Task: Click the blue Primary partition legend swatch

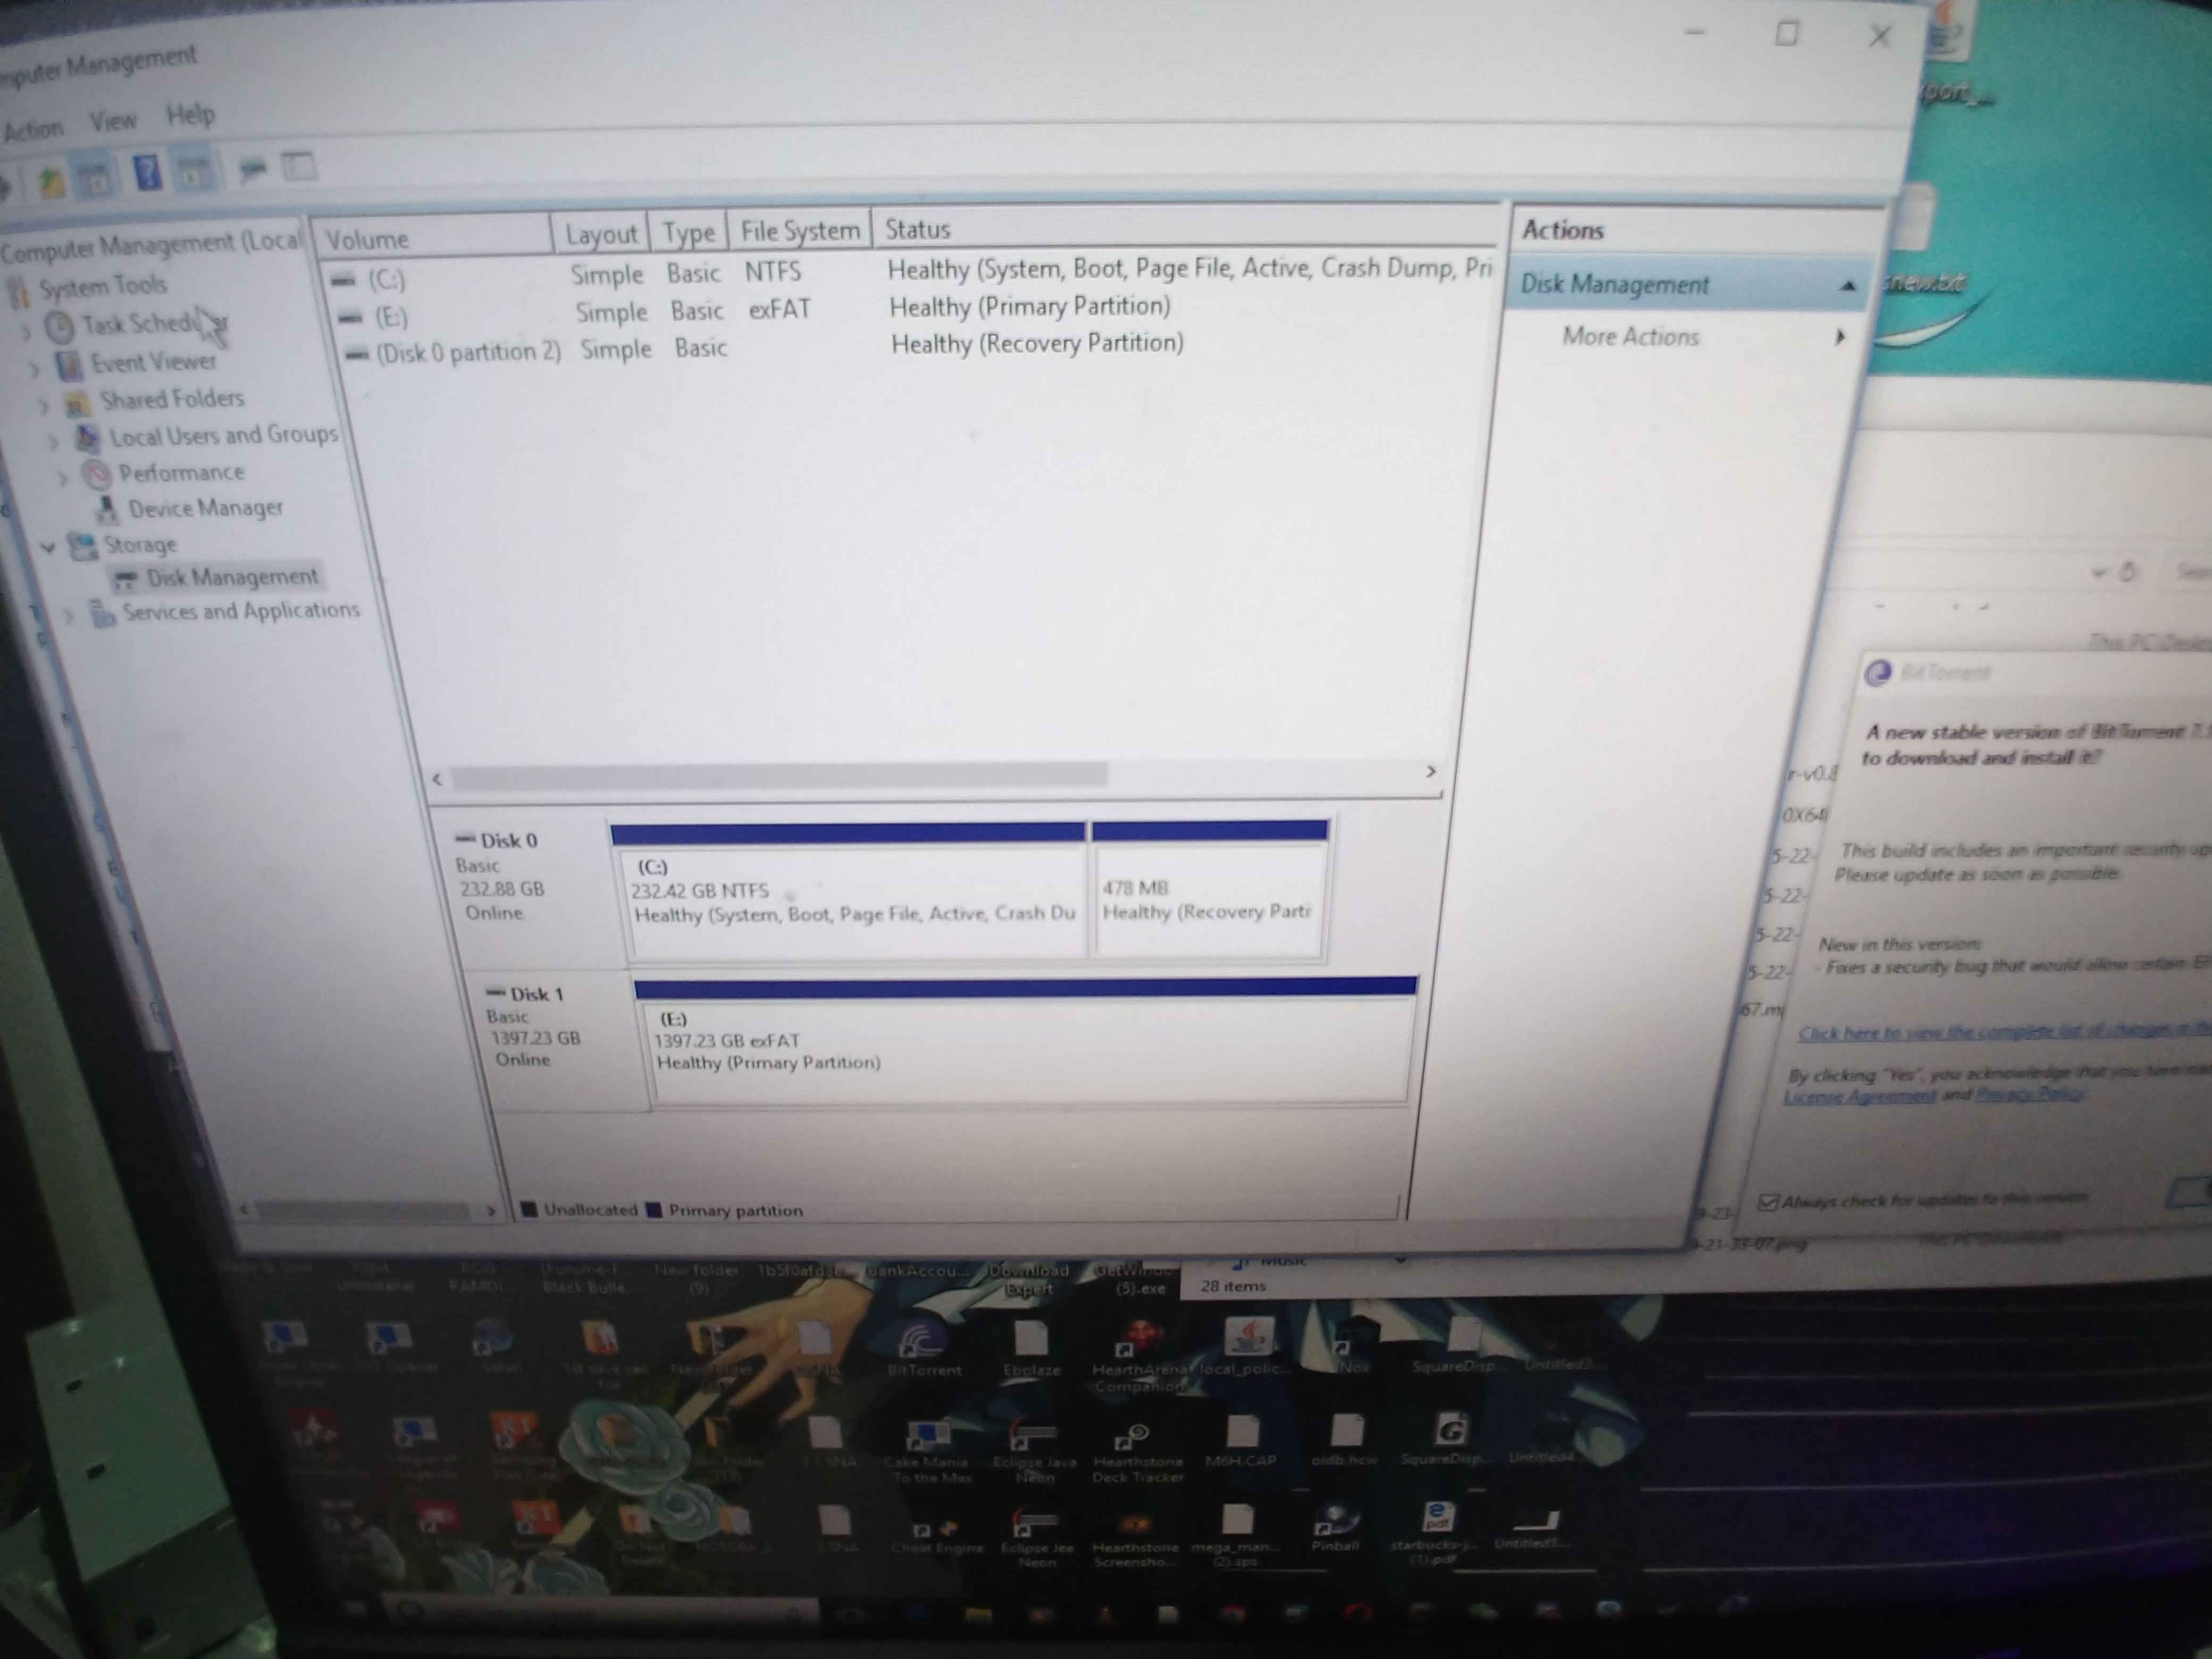Action: [654, 1210]
